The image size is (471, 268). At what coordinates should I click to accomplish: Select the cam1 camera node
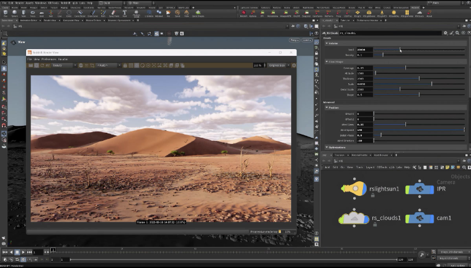(419, 218)
